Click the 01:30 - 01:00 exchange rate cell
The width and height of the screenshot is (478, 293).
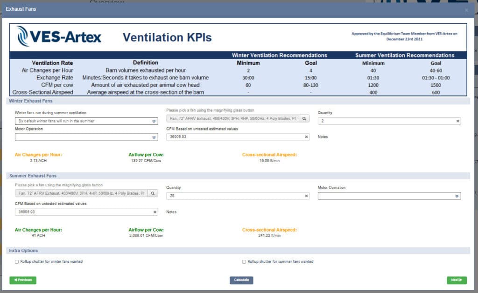pyautogui.click(x=436, y=78)
